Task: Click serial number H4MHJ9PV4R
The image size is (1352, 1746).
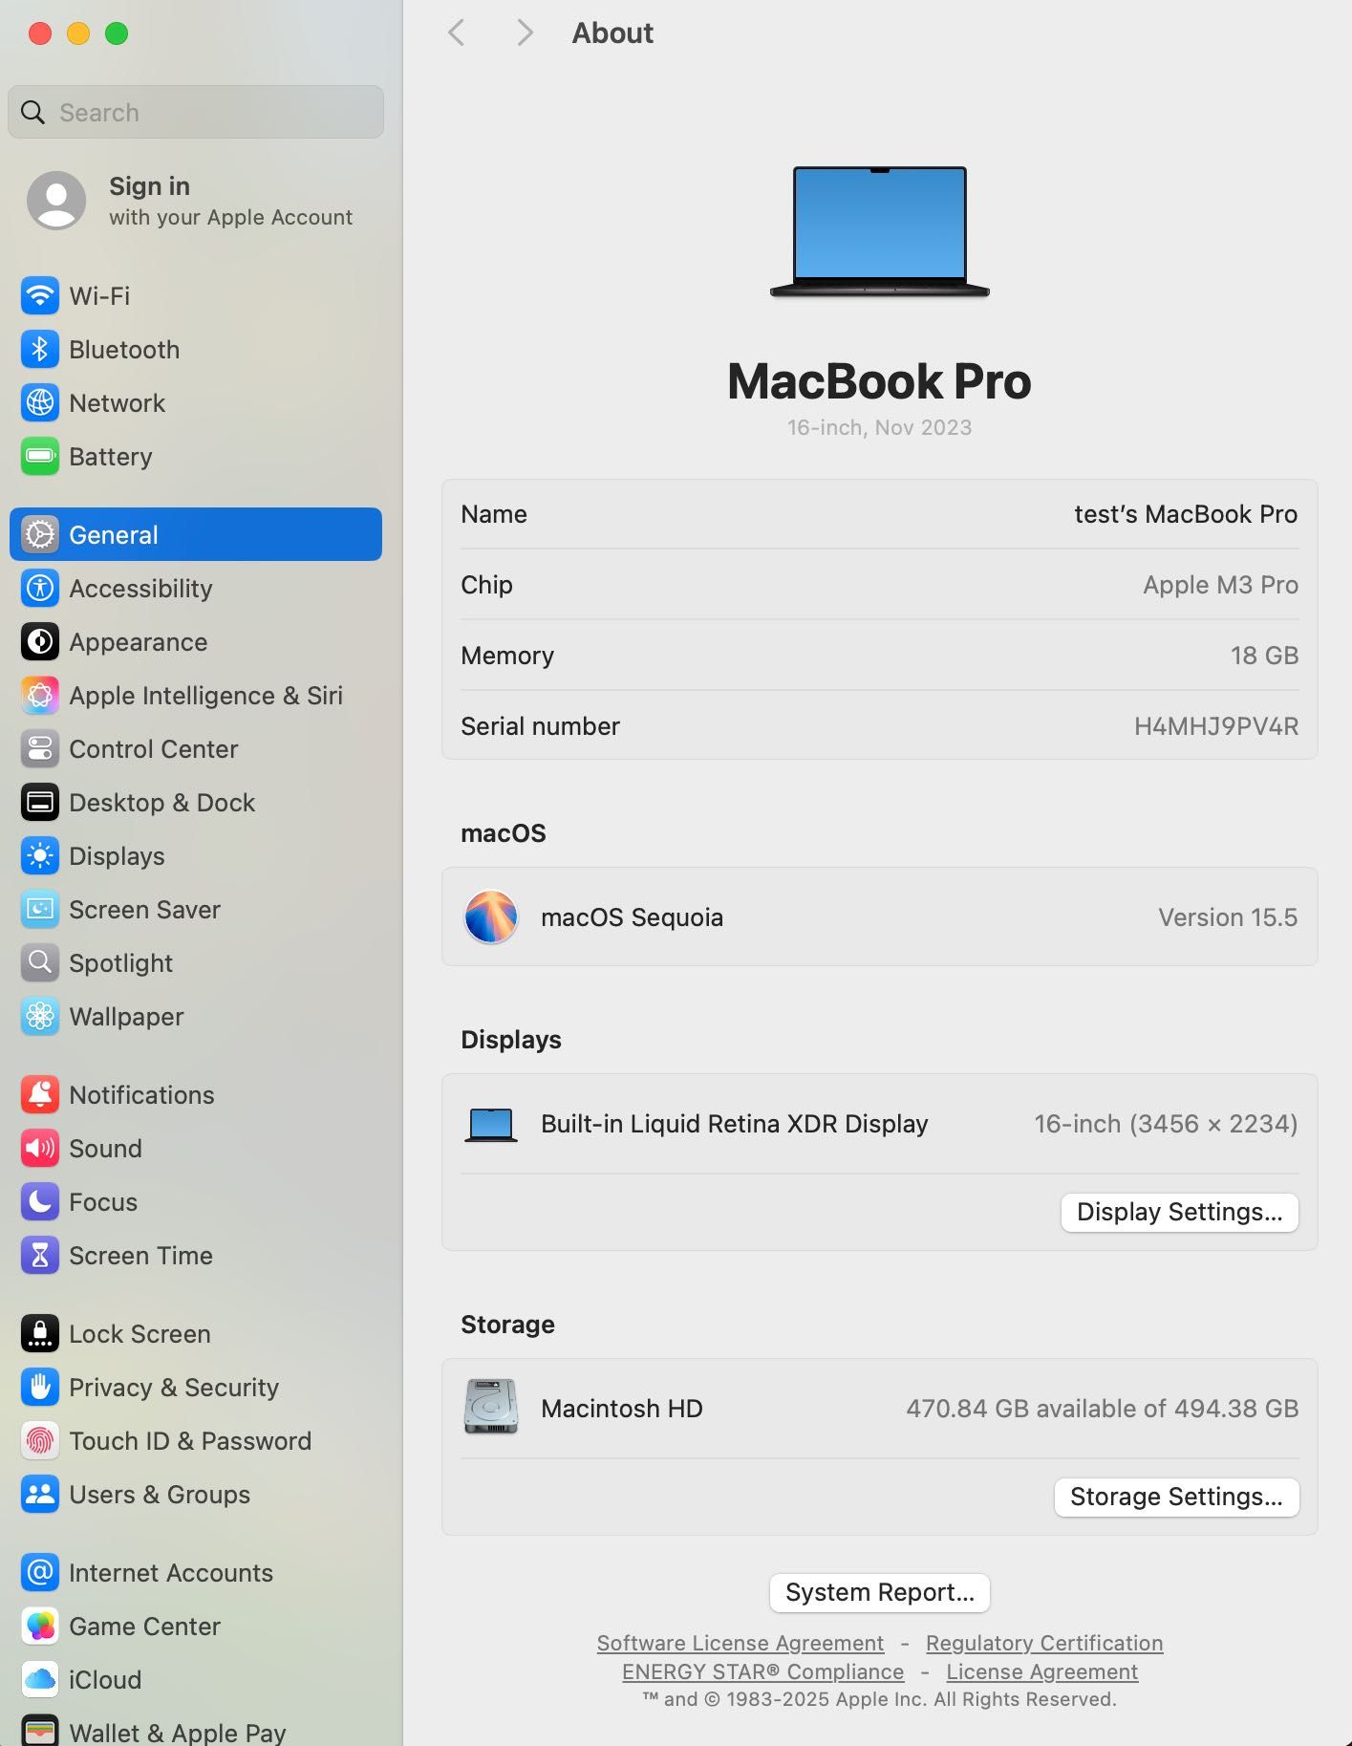Action: coord(1215,726)
